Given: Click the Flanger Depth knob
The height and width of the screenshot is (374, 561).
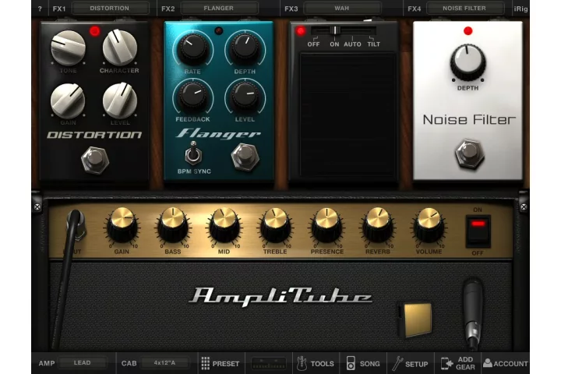Looking at the screenshot, I should [x=245, y=48].
